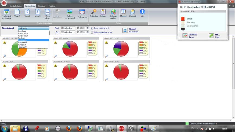
Task: Zoom into Hawk 150 Long with magnifier
Action: [106, 56]
